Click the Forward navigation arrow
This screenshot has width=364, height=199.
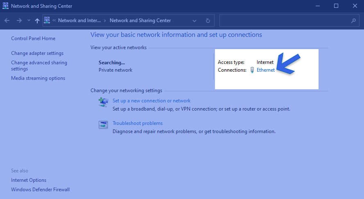(x=19, y=20)
